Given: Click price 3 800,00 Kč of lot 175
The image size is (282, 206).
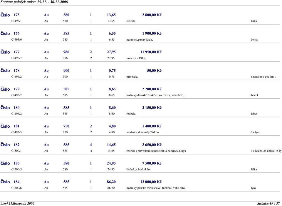Looking at the screenshot, I should tap(152, 15).
